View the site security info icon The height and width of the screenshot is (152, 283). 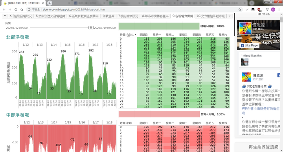click(29, 9)
